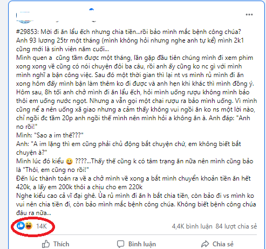The image size is (266, 249).
Task: Select the Chia sẻ label to share
Action: click(223, 244)
